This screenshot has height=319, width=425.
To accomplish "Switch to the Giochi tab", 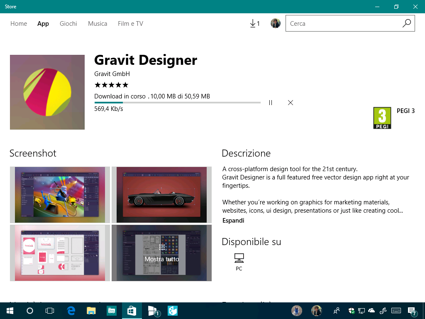I will 68,24.
